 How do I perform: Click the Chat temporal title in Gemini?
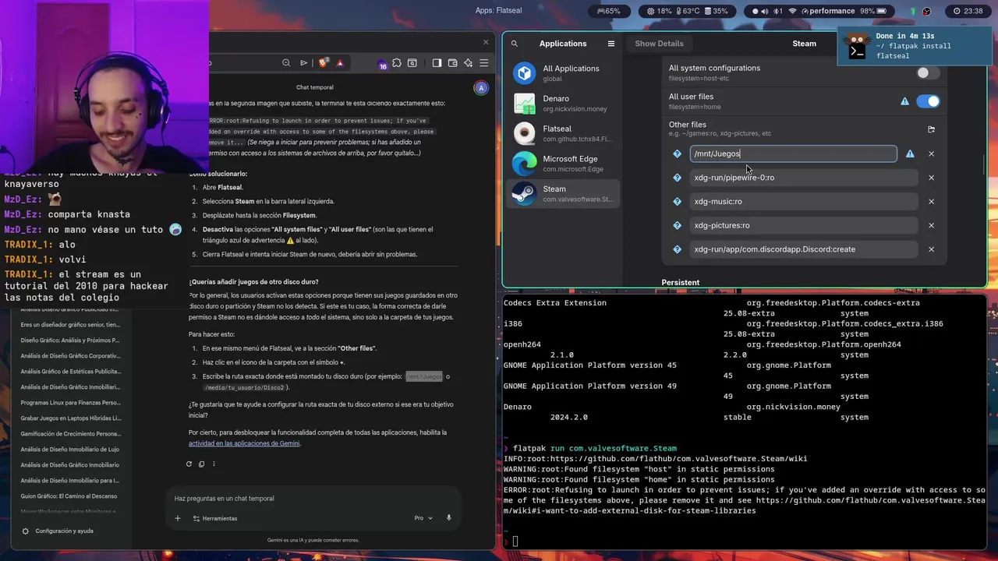[314, 87]
